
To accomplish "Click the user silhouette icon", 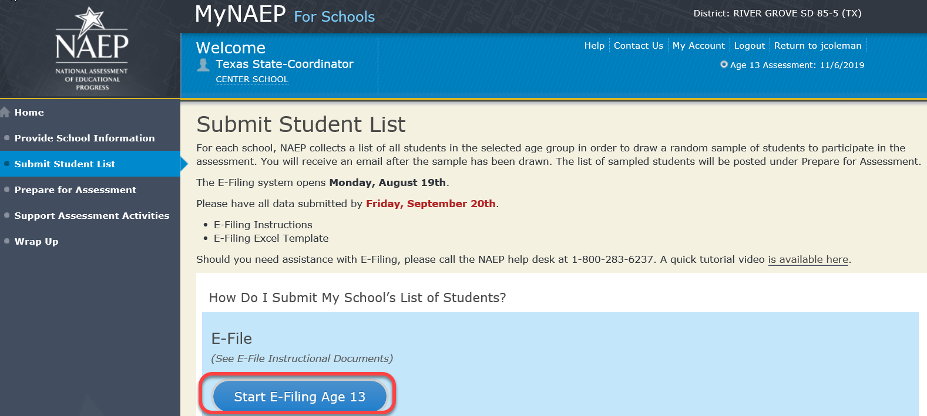I will (203, 65).
